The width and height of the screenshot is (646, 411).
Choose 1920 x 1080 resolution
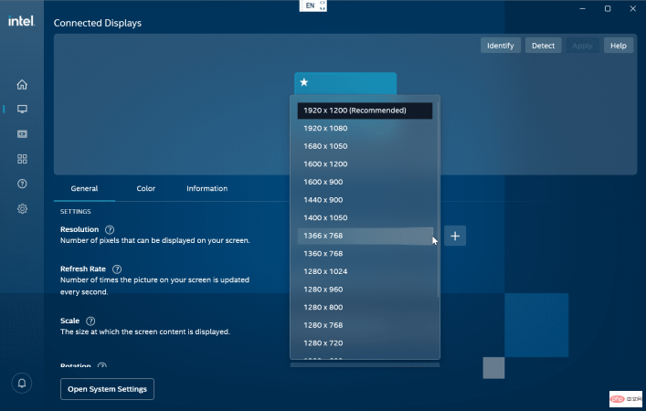(x=365, y=128)
